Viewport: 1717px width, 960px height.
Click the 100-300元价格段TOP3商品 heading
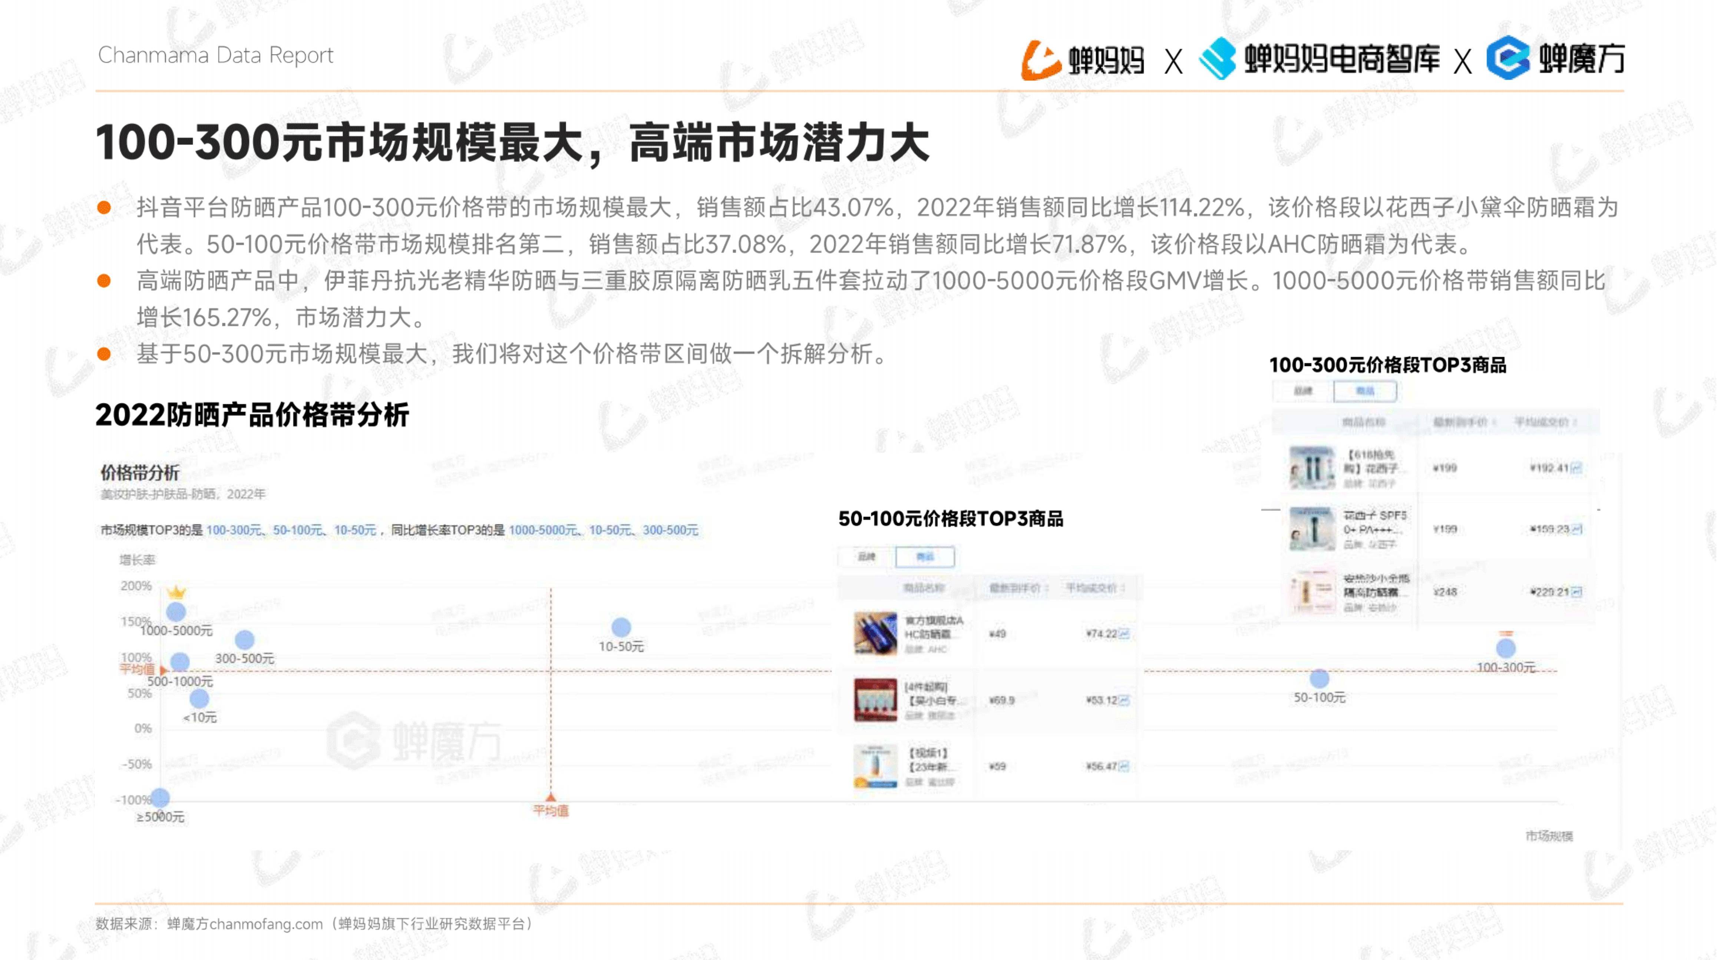click(1387, 365)
